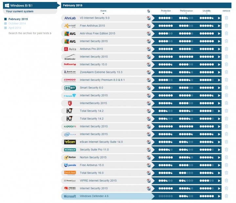Remove Bitdefender Internet Security 2015 row
236x203 pixels.
[226, 56]
